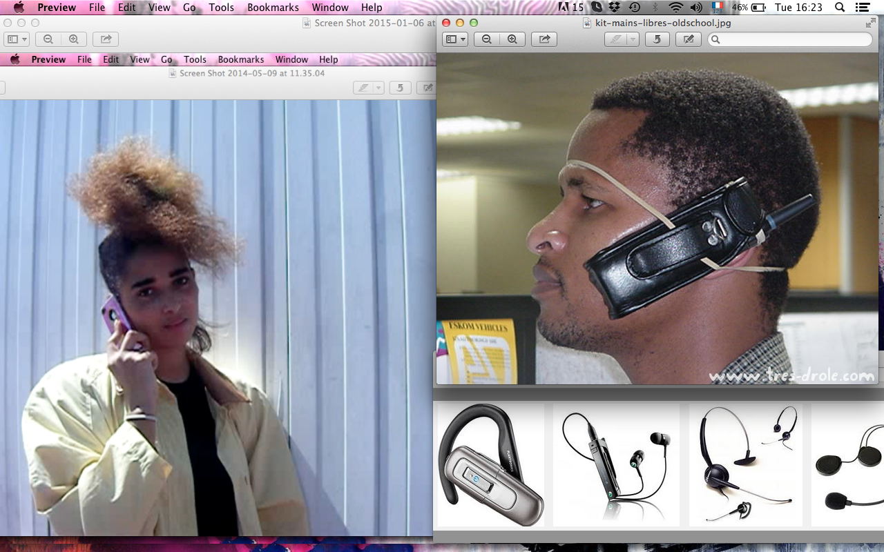Toggle the edit toolbar in the front window

click(688, 39)
